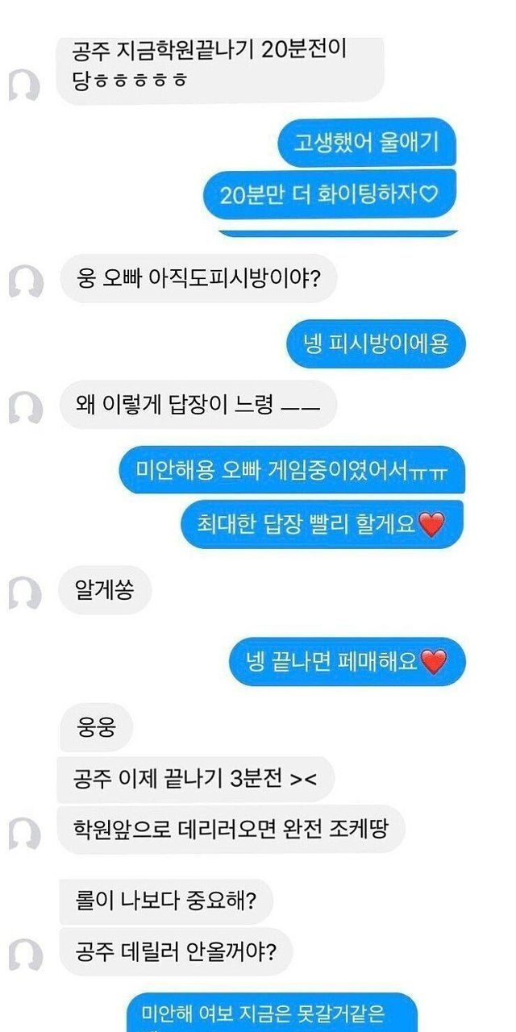This screenshot has height=1032, width=516.
Task: Tap the '넹 피시방이에용' sent message
Action: click(377, 344)
